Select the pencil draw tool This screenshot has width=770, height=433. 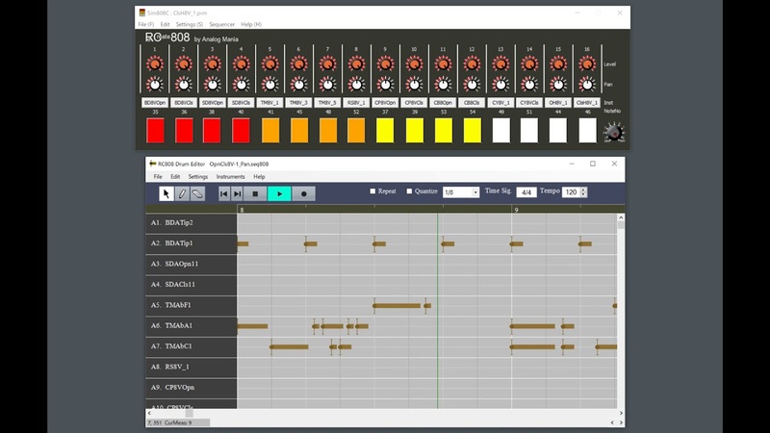point(182,193)
